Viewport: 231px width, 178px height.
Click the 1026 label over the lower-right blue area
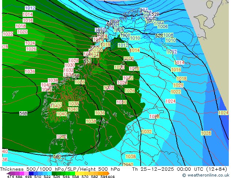(x=206, y=133)
